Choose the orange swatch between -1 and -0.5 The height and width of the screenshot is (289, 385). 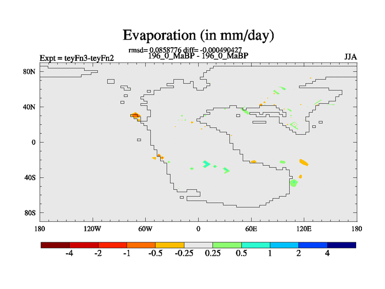click(141, 245)
